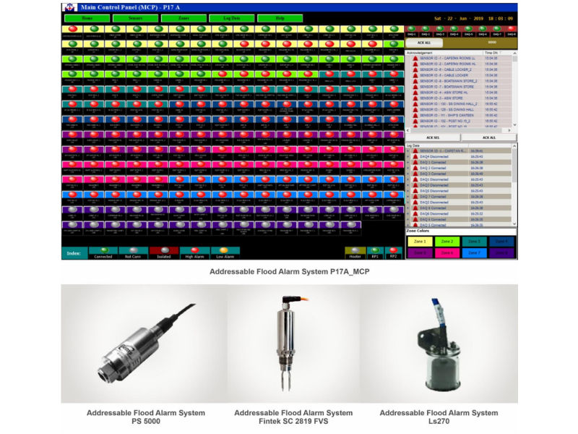578x434 pixels.
Task: Select row SENSOR ID-7 BOATSWAIN STORE
Action: 459,87
